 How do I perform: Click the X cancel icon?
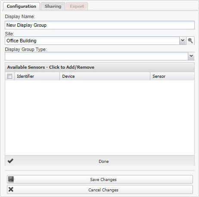pyautogui.click(x=11, y=189)
